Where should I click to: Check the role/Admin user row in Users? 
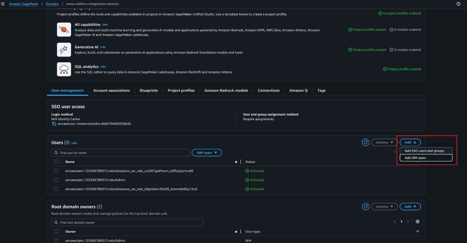pos(56,180)
